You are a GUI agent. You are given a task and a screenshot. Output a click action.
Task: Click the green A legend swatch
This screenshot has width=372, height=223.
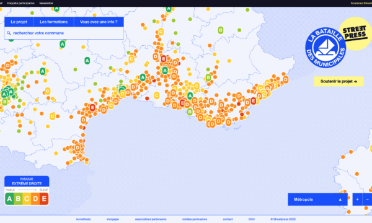[x=9, y=199]
